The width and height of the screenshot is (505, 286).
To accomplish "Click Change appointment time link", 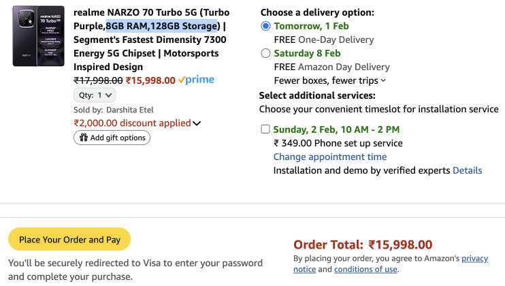I will [329, 157].
